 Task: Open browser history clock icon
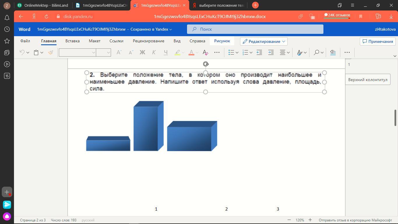coord(7,29)
